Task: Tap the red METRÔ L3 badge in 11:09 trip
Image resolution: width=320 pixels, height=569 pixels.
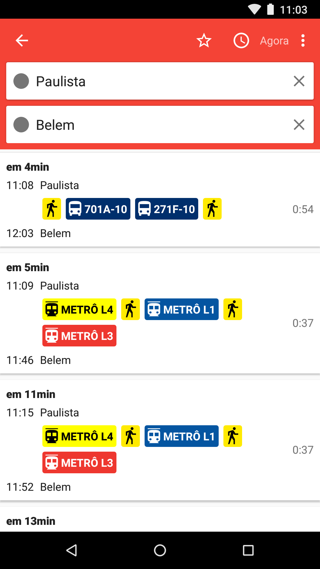Action: [x=79, y=336]
